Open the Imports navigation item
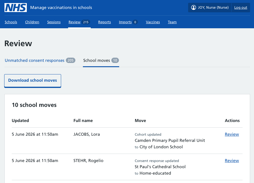254x183 pixels. (x=125, y=22)
